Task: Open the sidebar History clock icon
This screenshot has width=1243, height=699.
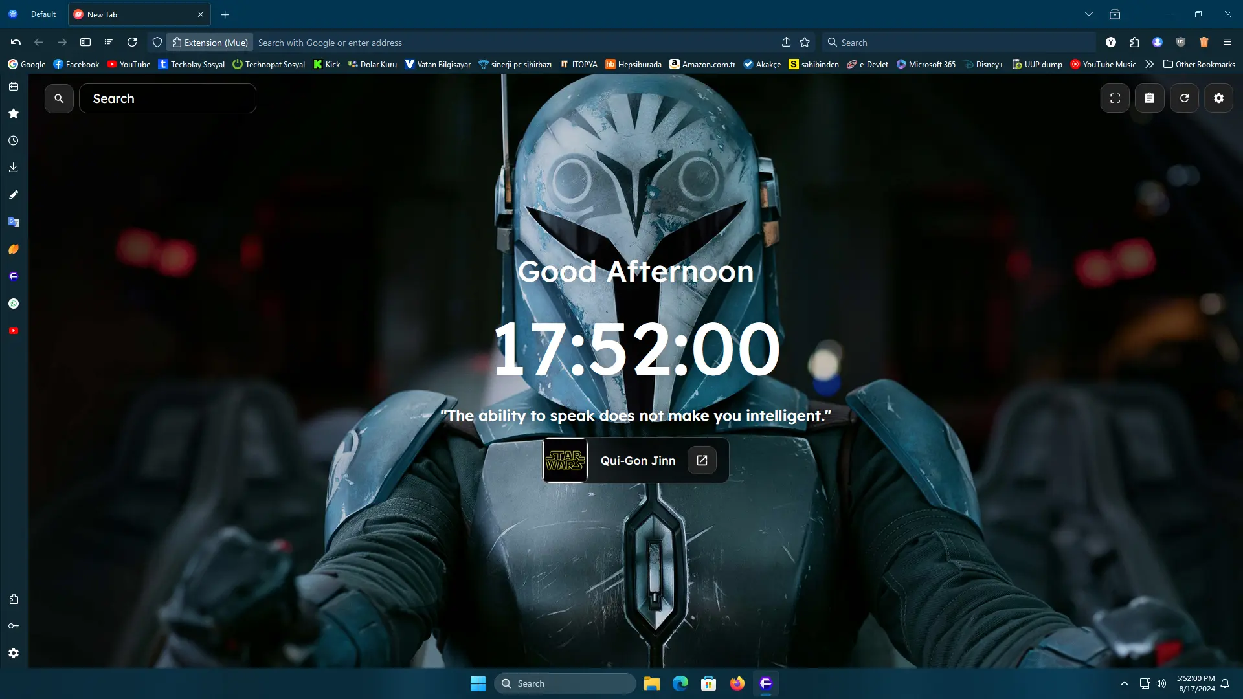Action: coord(14,140)
